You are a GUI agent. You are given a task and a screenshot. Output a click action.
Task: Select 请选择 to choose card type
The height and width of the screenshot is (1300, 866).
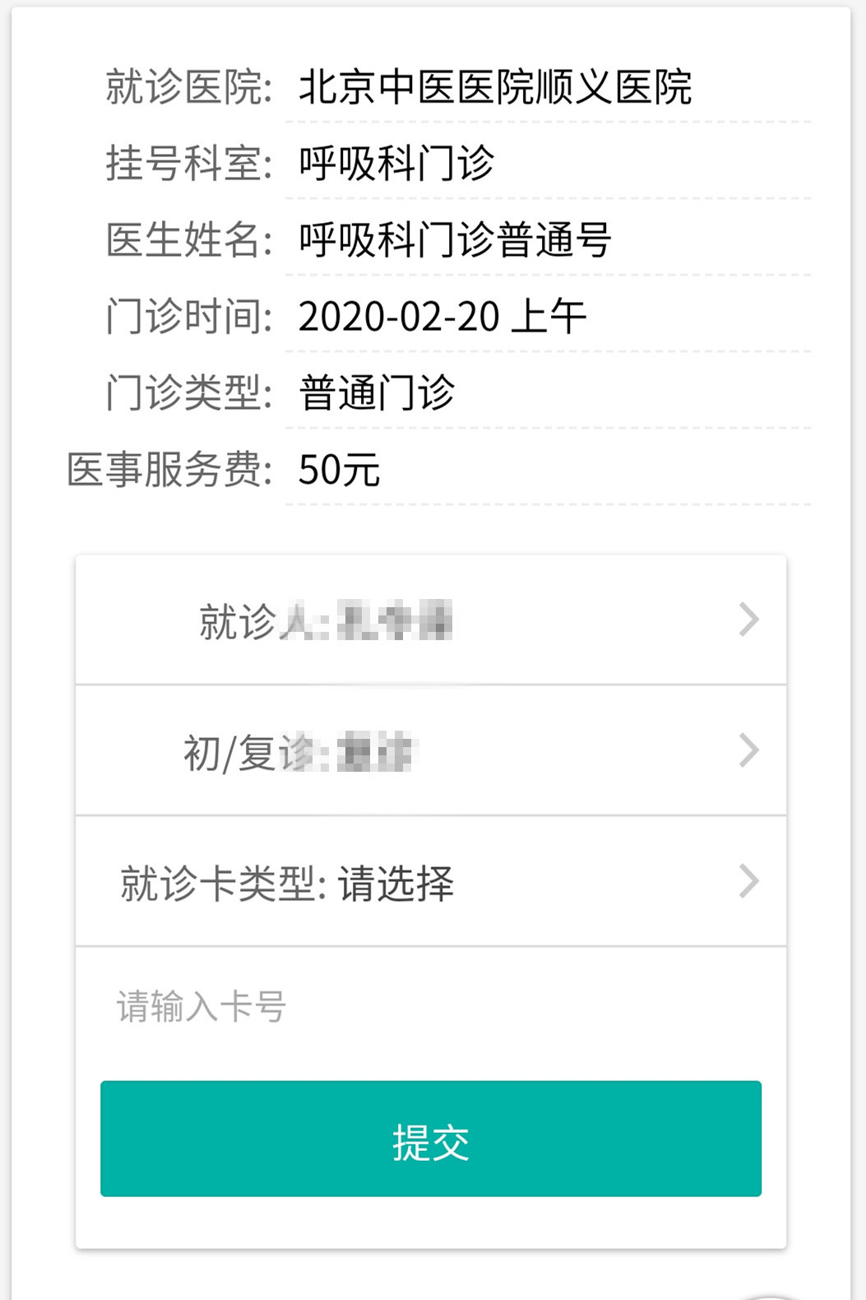pyautogui.click(x=395, y=883)
